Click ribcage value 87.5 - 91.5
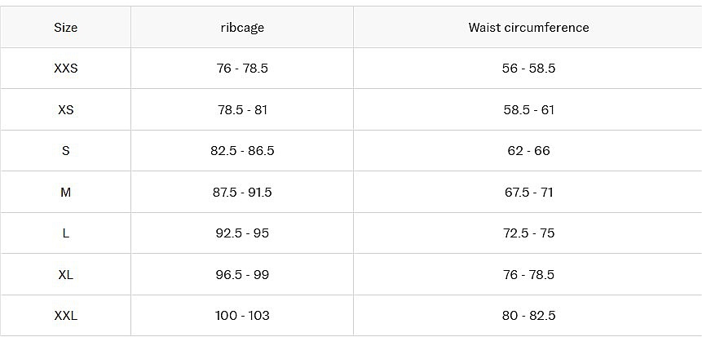 click(x=242, y=193)
